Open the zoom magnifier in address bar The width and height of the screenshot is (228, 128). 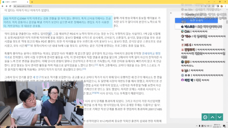click(205, 6)
